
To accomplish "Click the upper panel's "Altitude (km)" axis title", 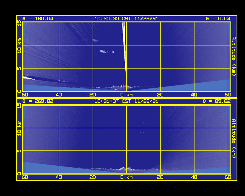I will coord(234,56).
